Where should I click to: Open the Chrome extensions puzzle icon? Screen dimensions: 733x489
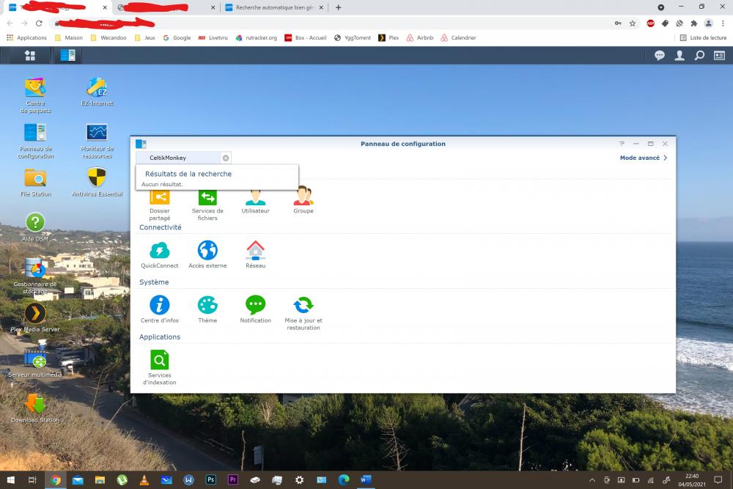(693, 23)
